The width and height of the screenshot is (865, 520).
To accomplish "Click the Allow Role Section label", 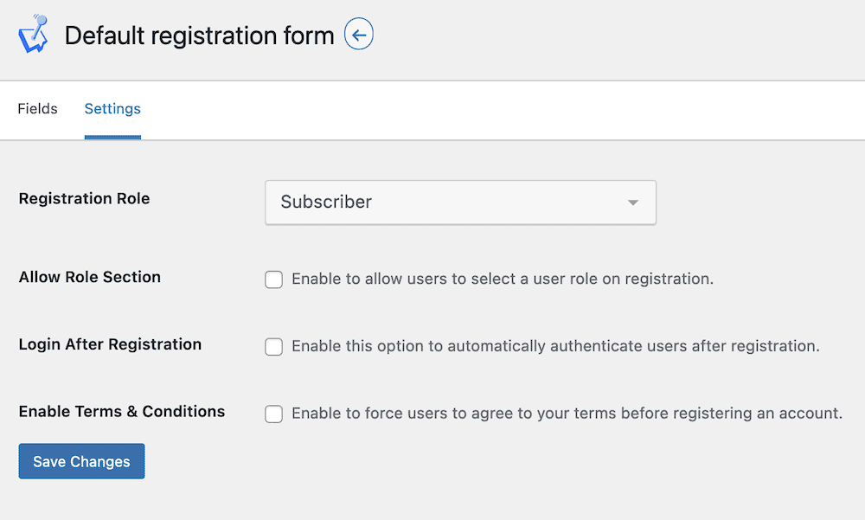I will pos(90,277).
